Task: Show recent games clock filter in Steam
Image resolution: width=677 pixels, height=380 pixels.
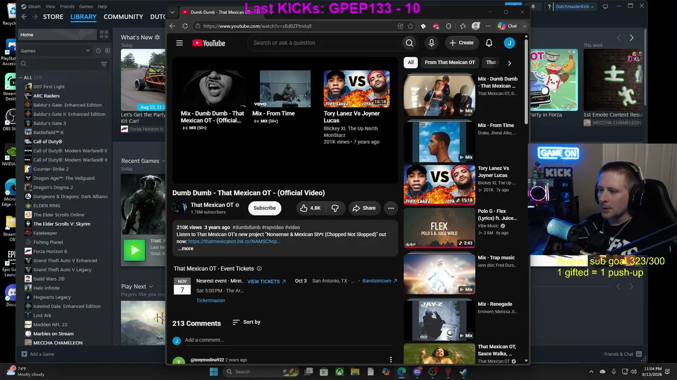Action: 98,51
